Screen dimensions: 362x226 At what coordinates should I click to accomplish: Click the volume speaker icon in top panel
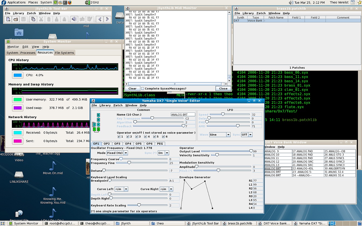pos(291,2)
